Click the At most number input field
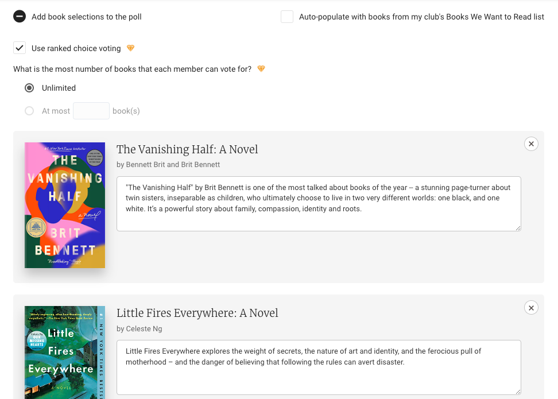558x399 pixels. point(91,111)
